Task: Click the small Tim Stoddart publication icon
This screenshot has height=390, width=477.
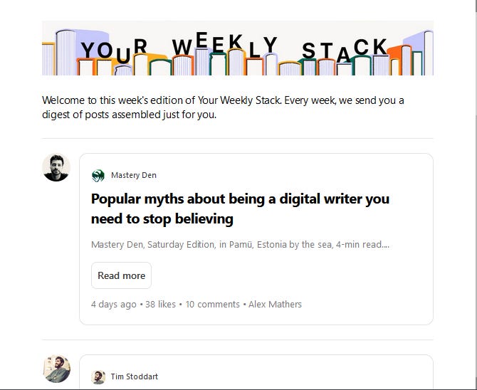Action: click(x=98, y=377)
